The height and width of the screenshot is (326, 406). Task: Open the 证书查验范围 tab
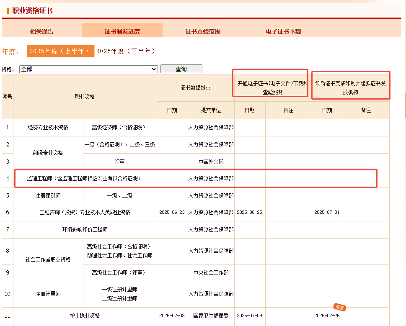(x=203, y=31)
